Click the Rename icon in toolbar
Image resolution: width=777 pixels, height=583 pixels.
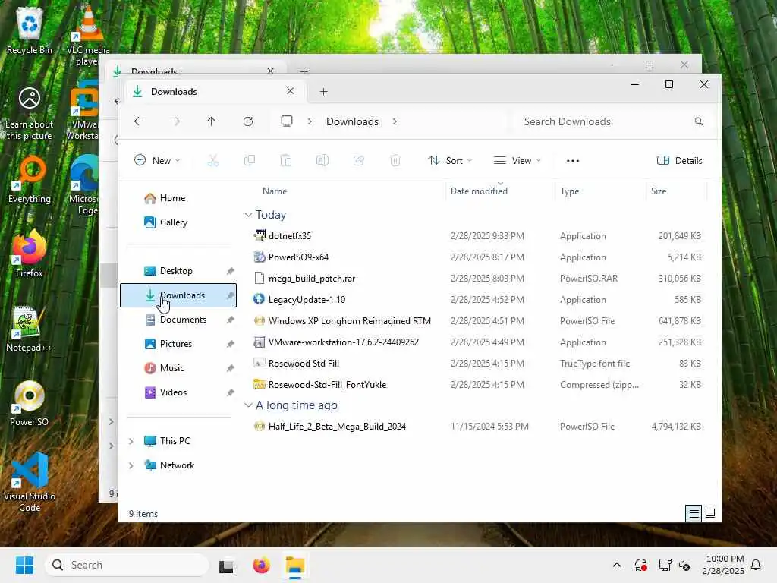(x=322, y=161)
